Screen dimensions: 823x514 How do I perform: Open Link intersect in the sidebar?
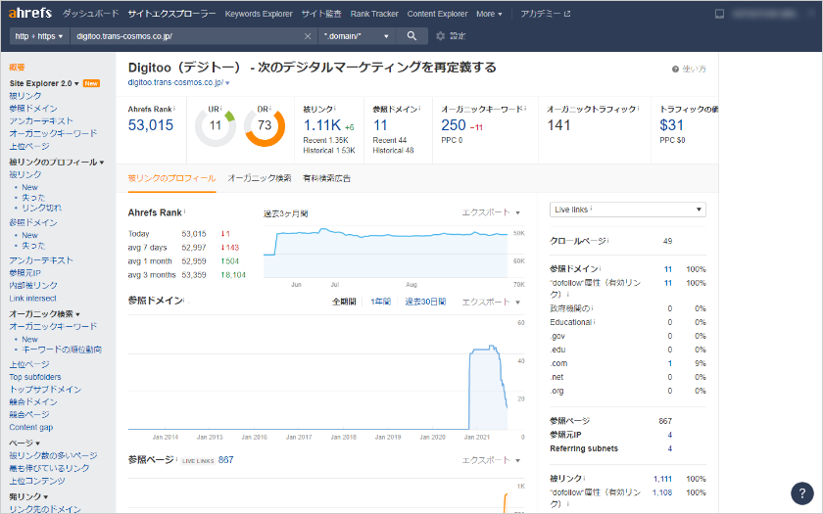coord(32,298)
